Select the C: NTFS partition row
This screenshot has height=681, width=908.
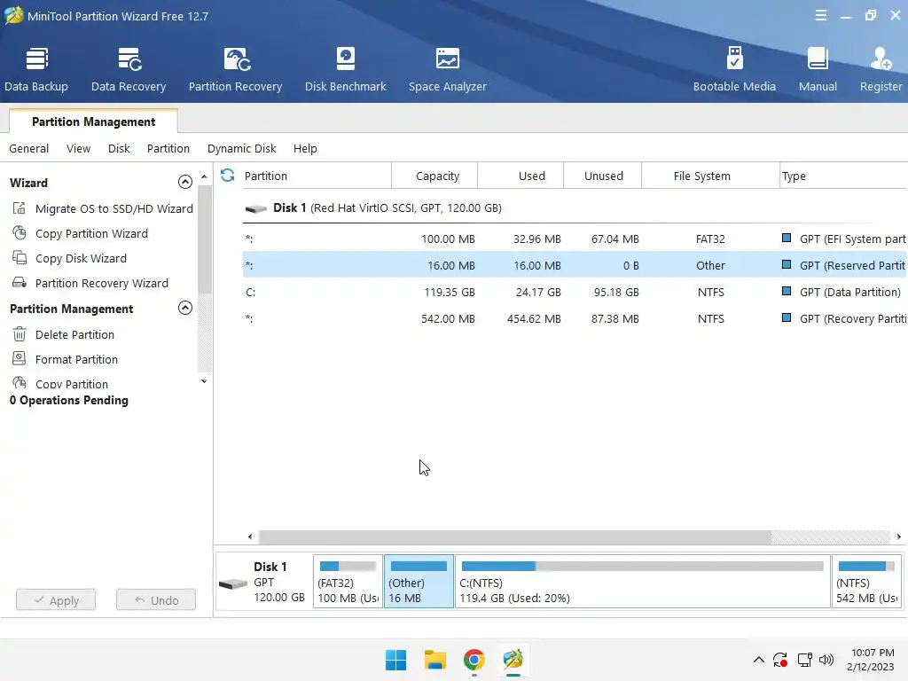[x=575, y=292]
